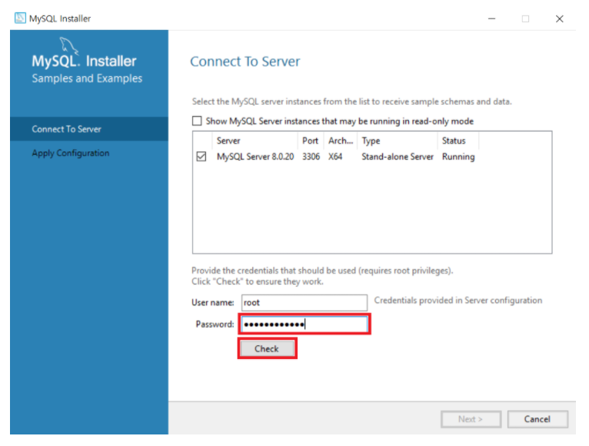This screenshot has width=589, height=446.
Task: Click the MySQL Installer title bar icon
Action: 20,18
